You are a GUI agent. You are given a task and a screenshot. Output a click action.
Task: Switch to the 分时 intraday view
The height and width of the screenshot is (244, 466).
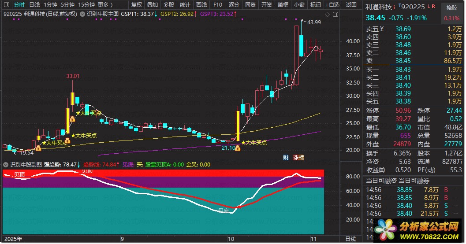pos(19,5)
